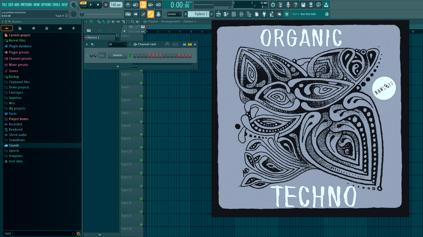The height and width of the screenshot is (237, 423).
Task: Open the audio editor (scissors icon)
Action: coord(281,5)
